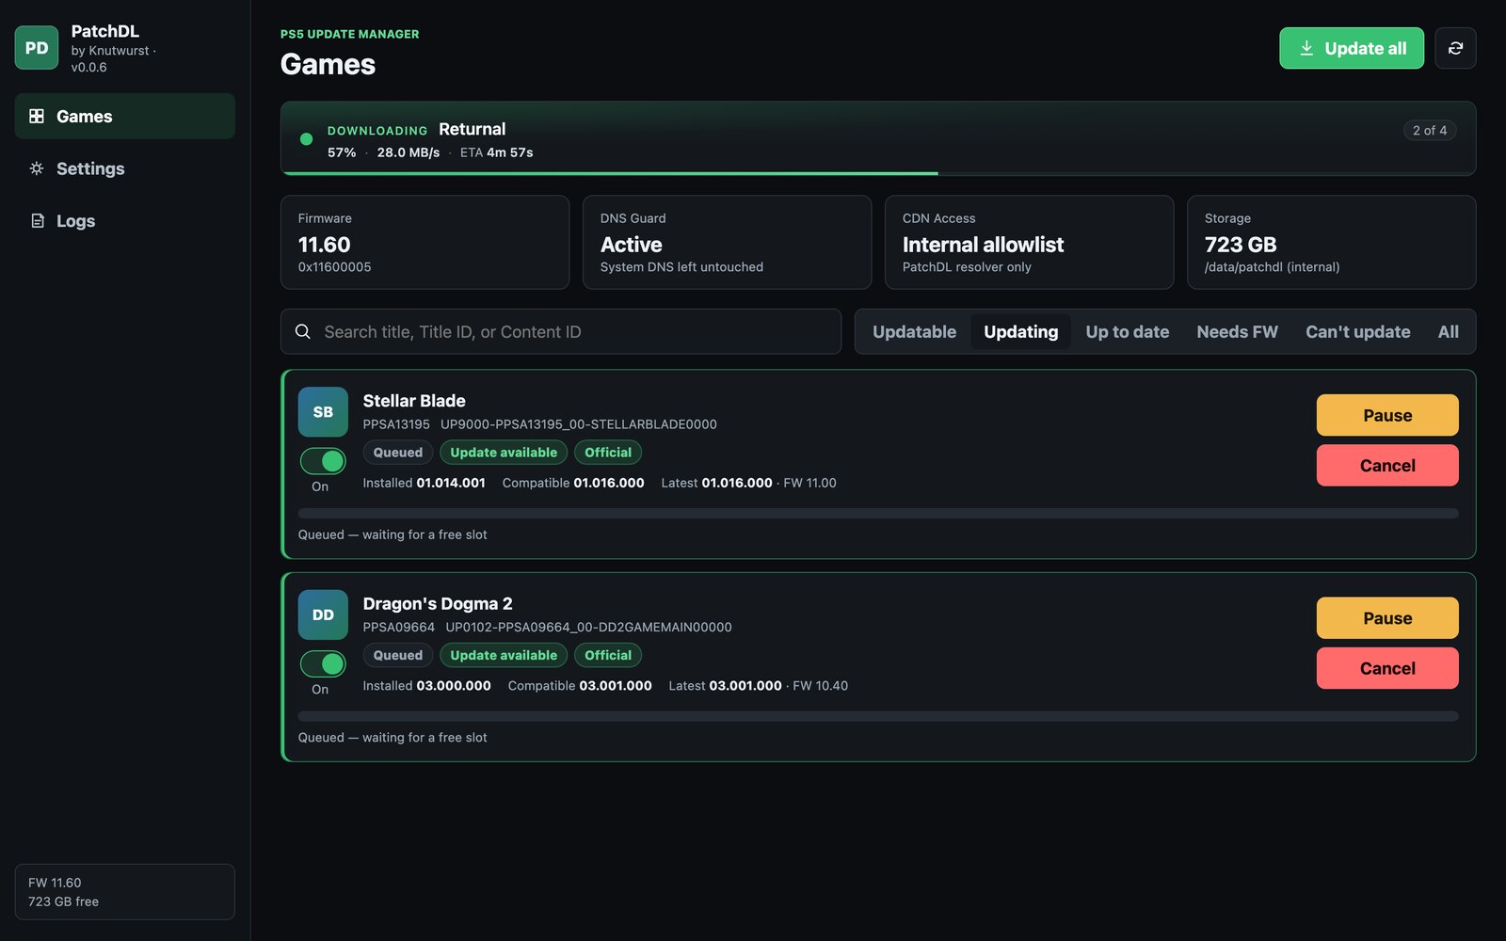This screenshot has height=941, width=1506.
Task: Cancel the Stellar Blade update
Action: 1387,466
